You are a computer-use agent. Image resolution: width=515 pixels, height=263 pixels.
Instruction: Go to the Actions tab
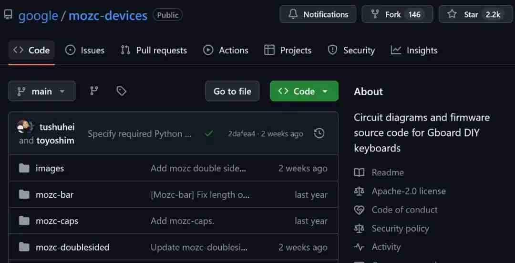pyautogui.click(x=225, y=50)
